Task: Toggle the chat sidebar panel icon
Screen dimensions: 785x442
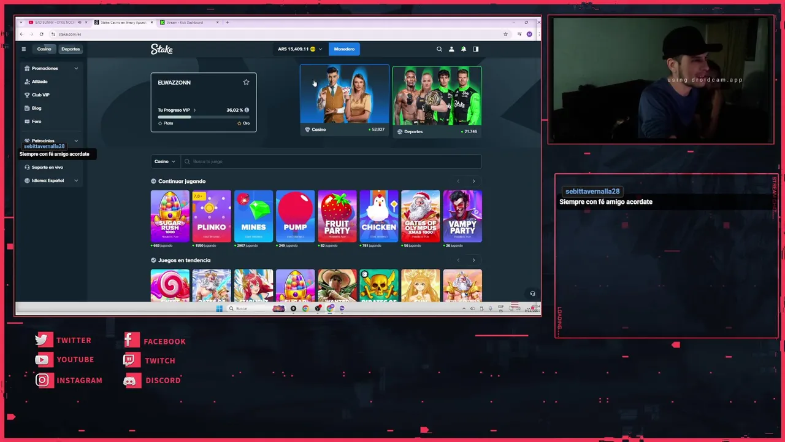Action: tap(475, 49)
